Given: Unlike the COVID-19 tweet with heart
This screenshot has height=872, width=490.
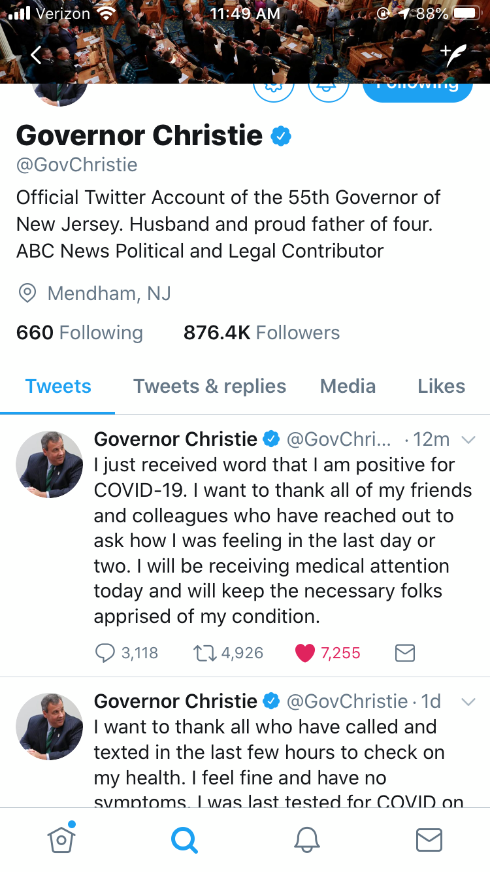Looking at the screenshot, I should (305, 652).
